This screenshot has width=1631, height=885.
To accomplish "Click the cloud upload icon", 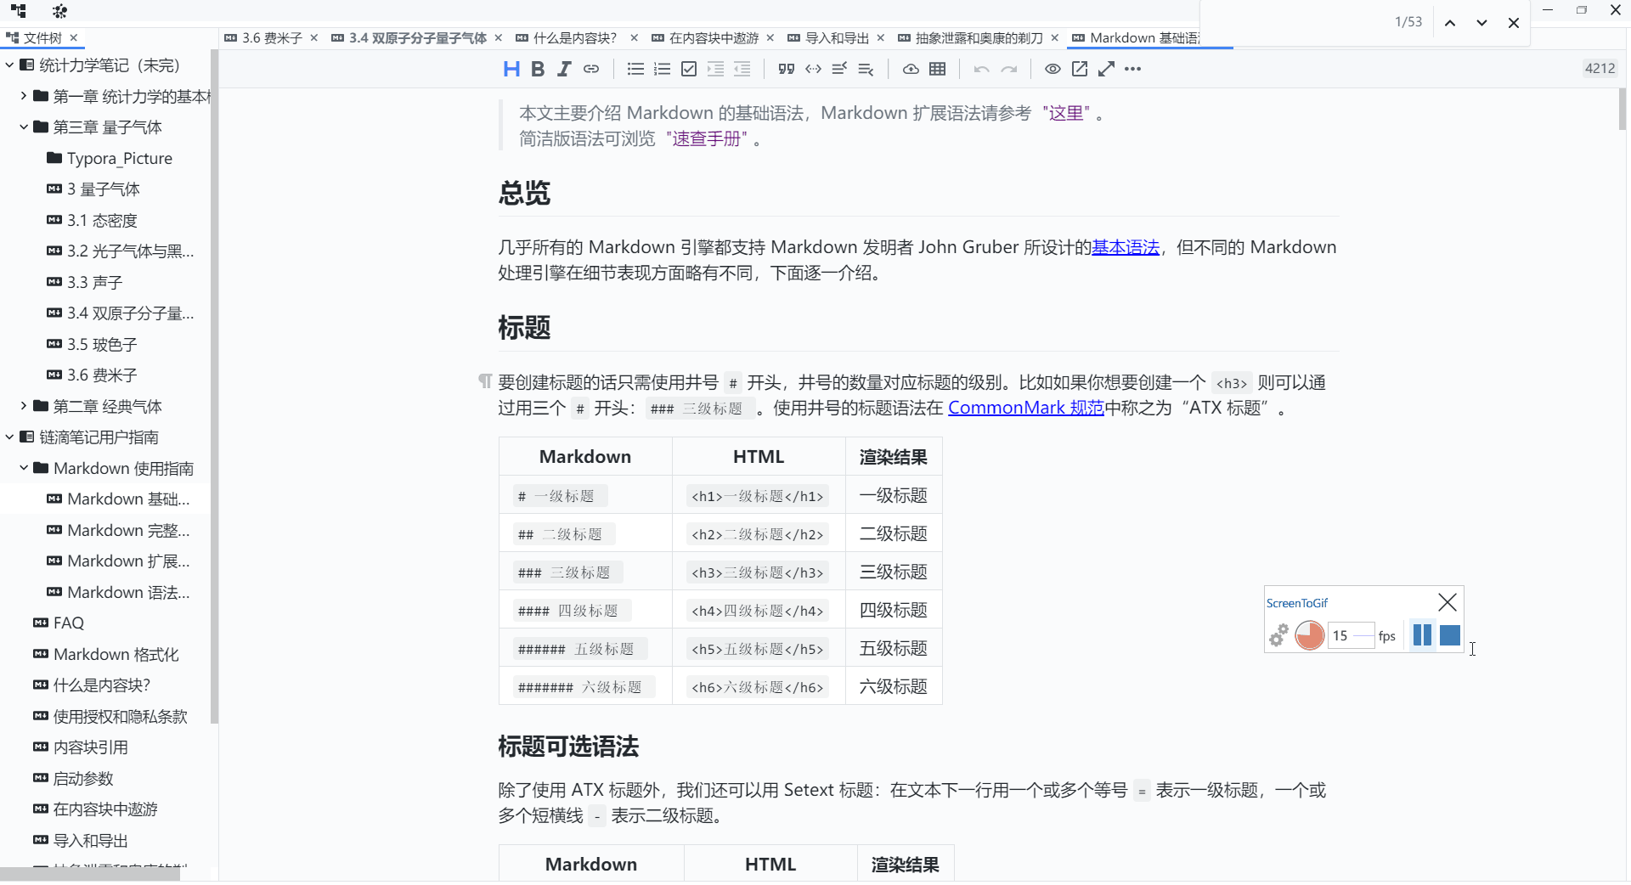I will pyautogui.click(x=911, y=70).
